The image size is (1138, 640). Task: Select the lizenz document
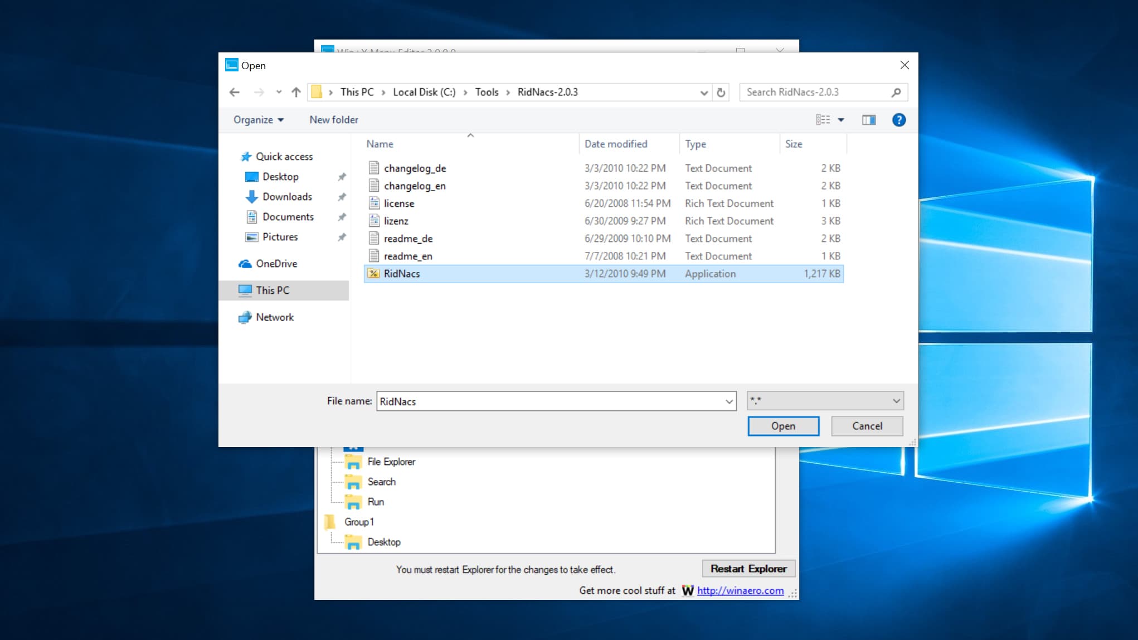tap(604, 221)
